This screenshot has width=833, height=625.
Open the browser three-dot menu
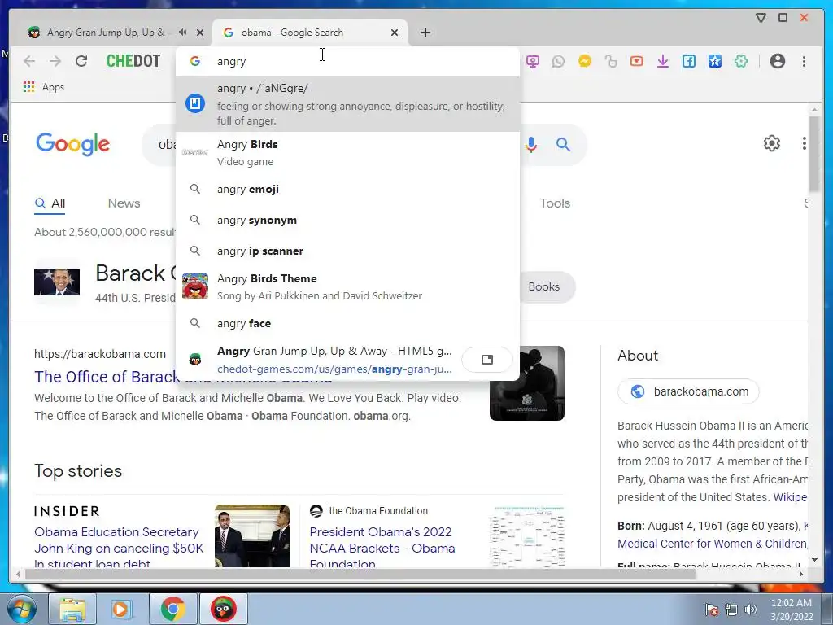point(804,61)
